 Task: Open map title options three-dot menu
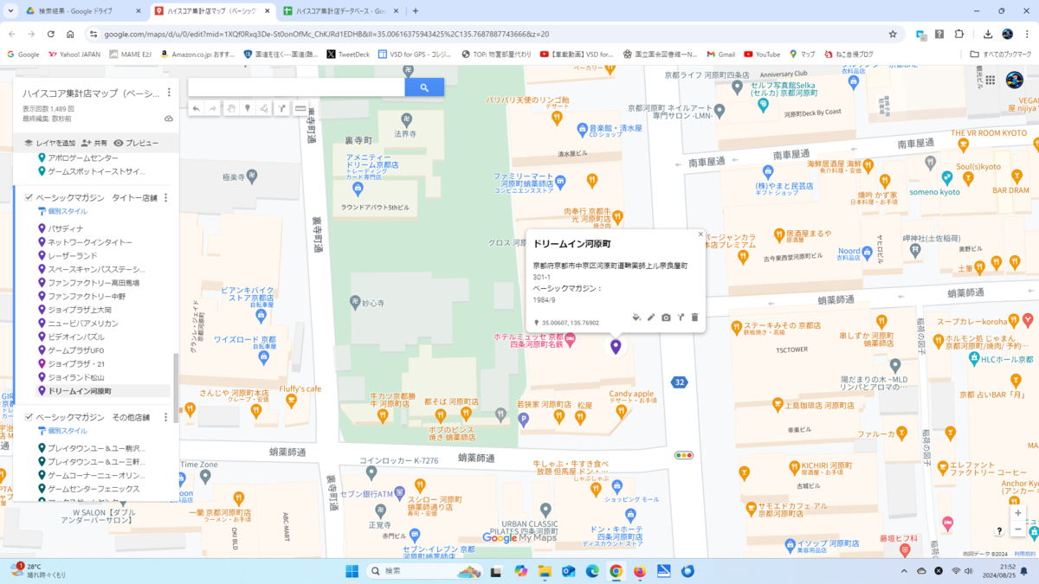169,93
